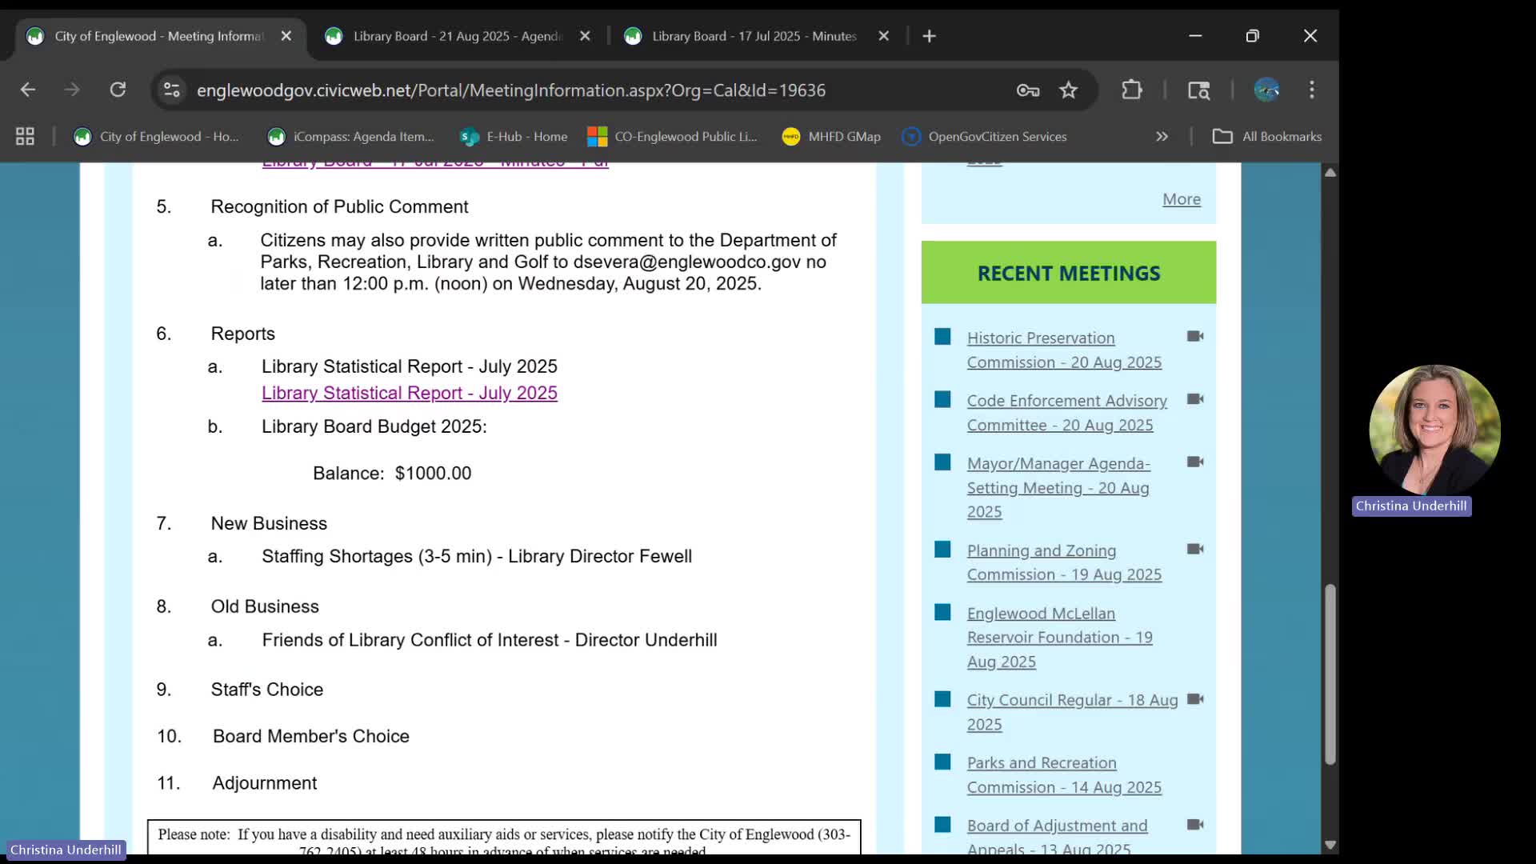Click blue square marker beside Englewood McLellan Reservoir

pyautogui.click(x=942, y=613)
